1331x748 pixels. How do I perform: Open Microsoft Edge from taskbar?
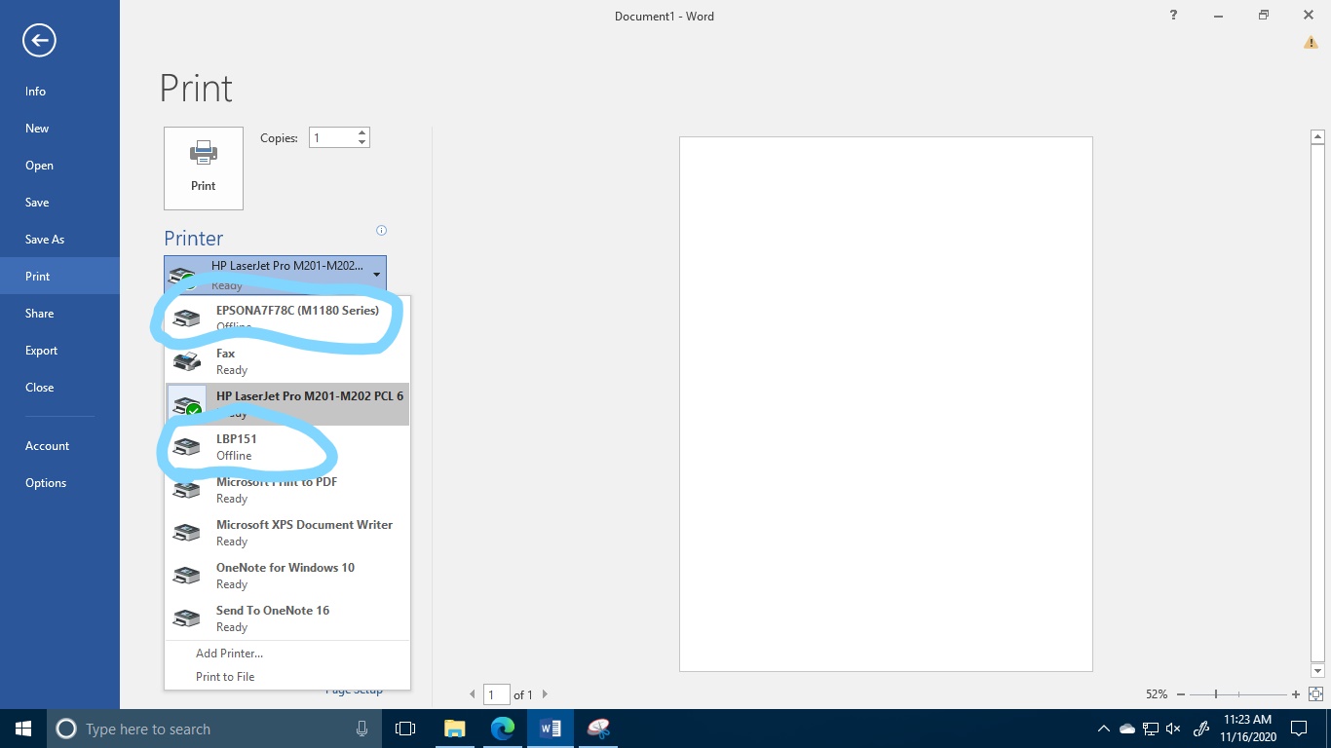[x=502, y=729]
